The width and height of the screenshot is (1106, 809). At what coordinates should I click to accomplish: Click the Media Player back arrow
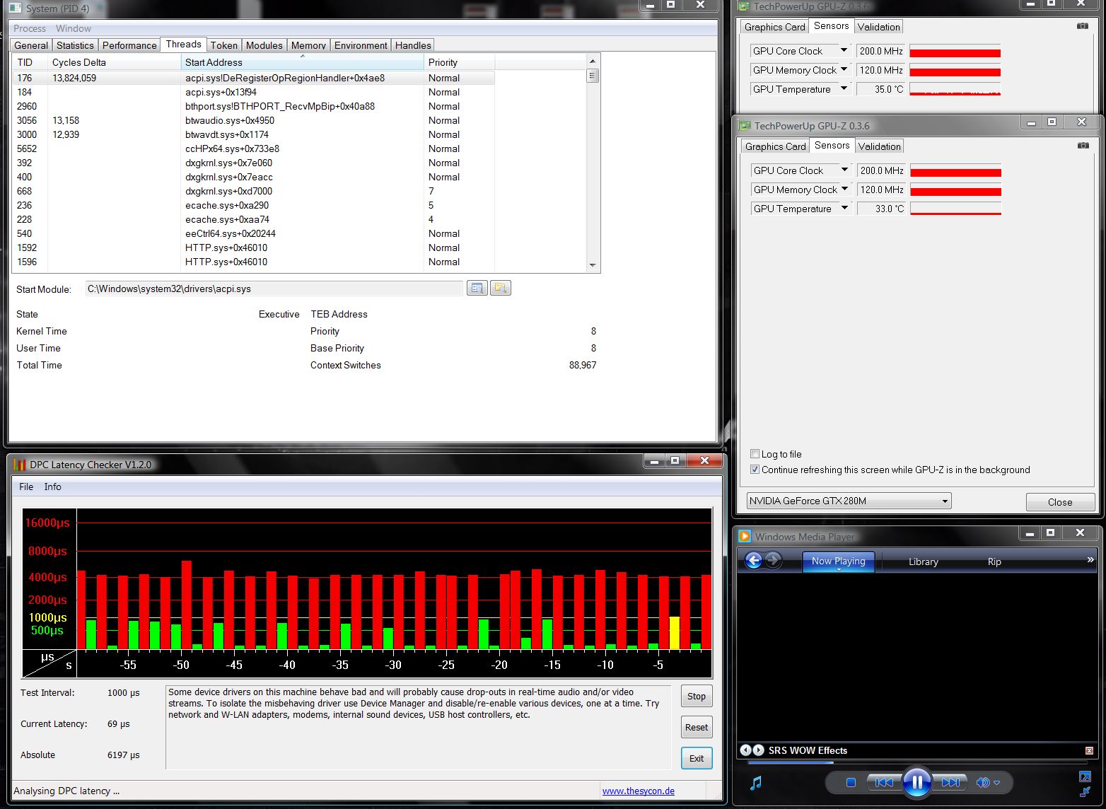tap(754, 561)
